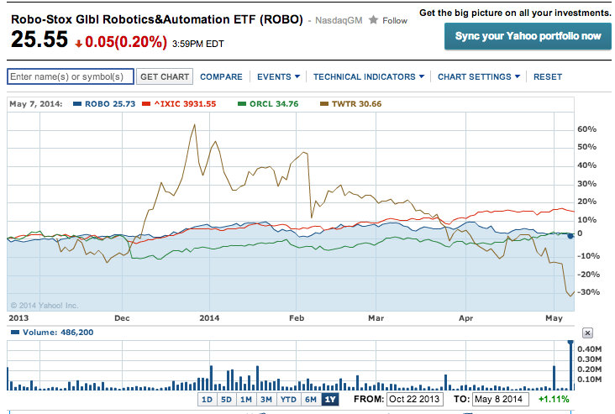Select the 1D time range tab
This screenshot has height=414, width=615.
[207, 400]
